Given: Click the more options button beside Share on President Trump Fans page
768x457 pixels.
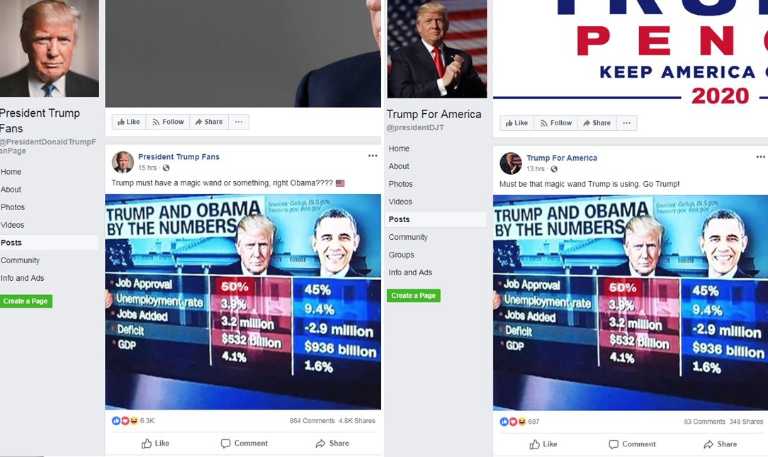Looking at the screenshot, I should pos(239,122).
